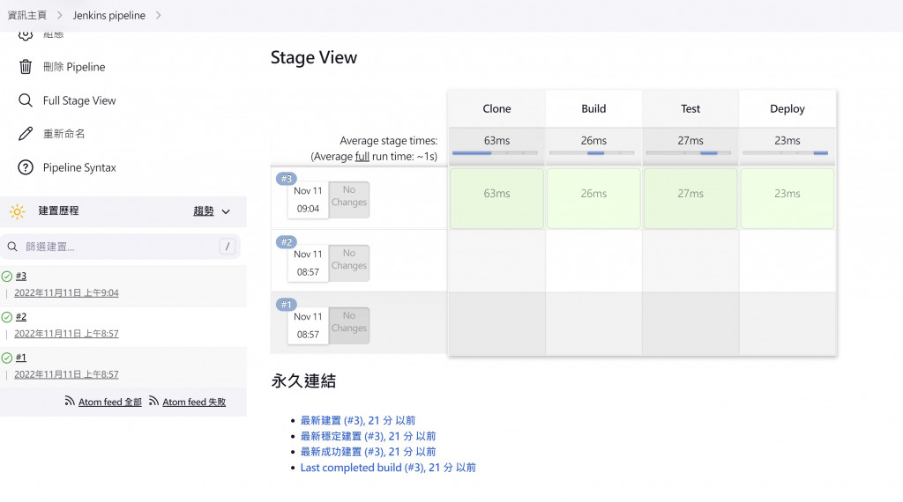Click the question mark icon for Pipeline Syntax
Image resolution: width=903 pixels, height=502 pixels.
(26, 167)
